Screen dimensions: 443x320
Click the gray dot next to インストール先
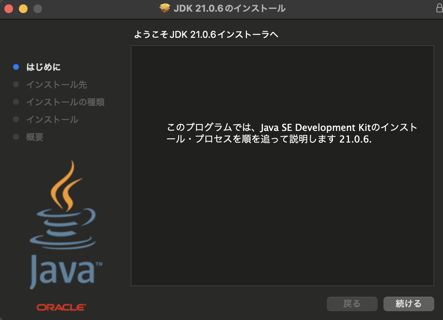16,84
